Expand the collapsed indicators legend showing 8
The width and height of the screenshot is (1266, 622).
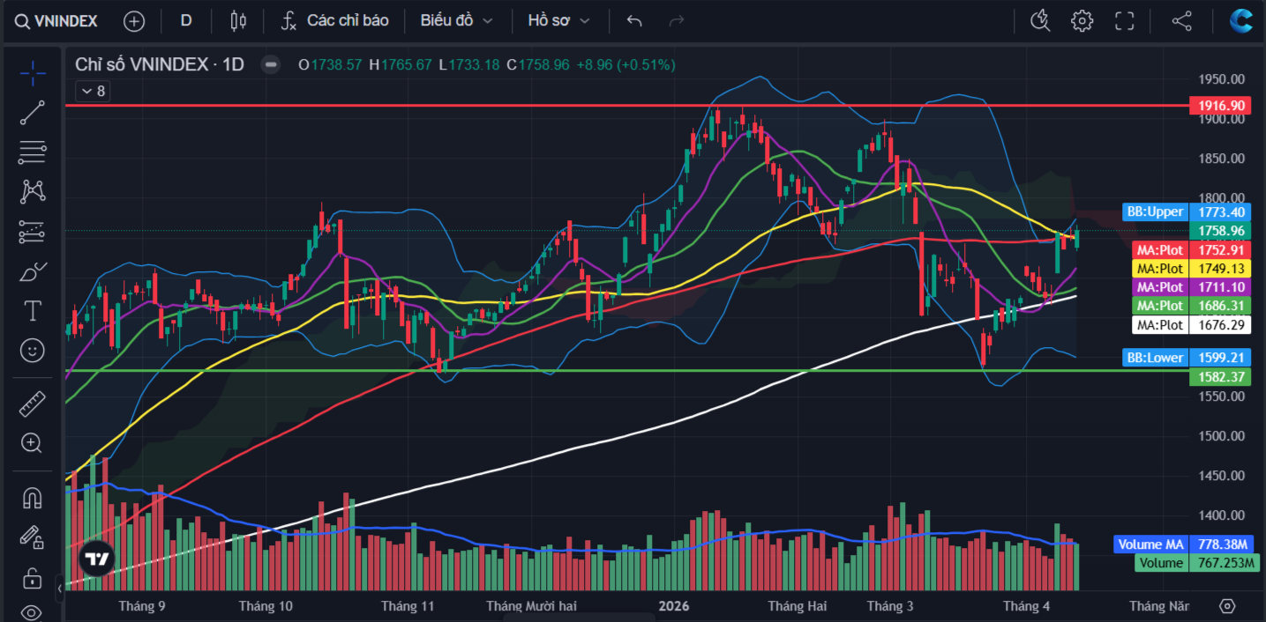(92, 91)
